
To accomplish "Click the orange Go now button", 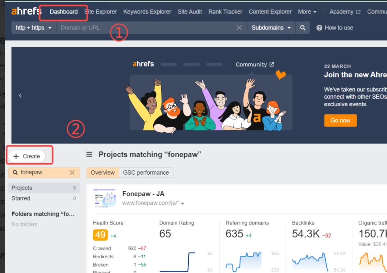I will coord(340,120).
